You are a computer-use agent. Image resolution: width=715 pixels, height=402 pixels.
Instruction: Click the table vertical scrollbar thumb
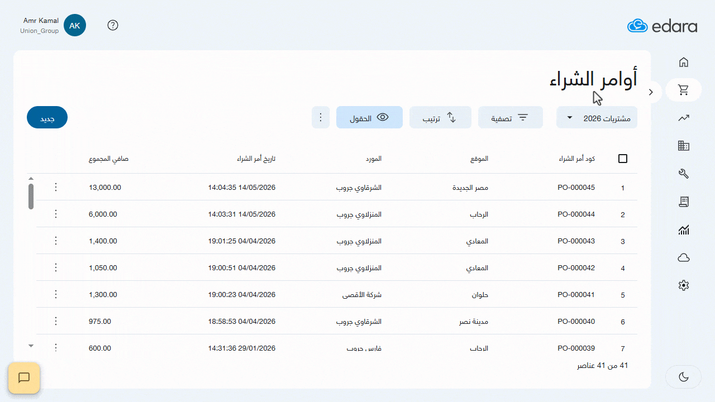[x=31, y=196]
